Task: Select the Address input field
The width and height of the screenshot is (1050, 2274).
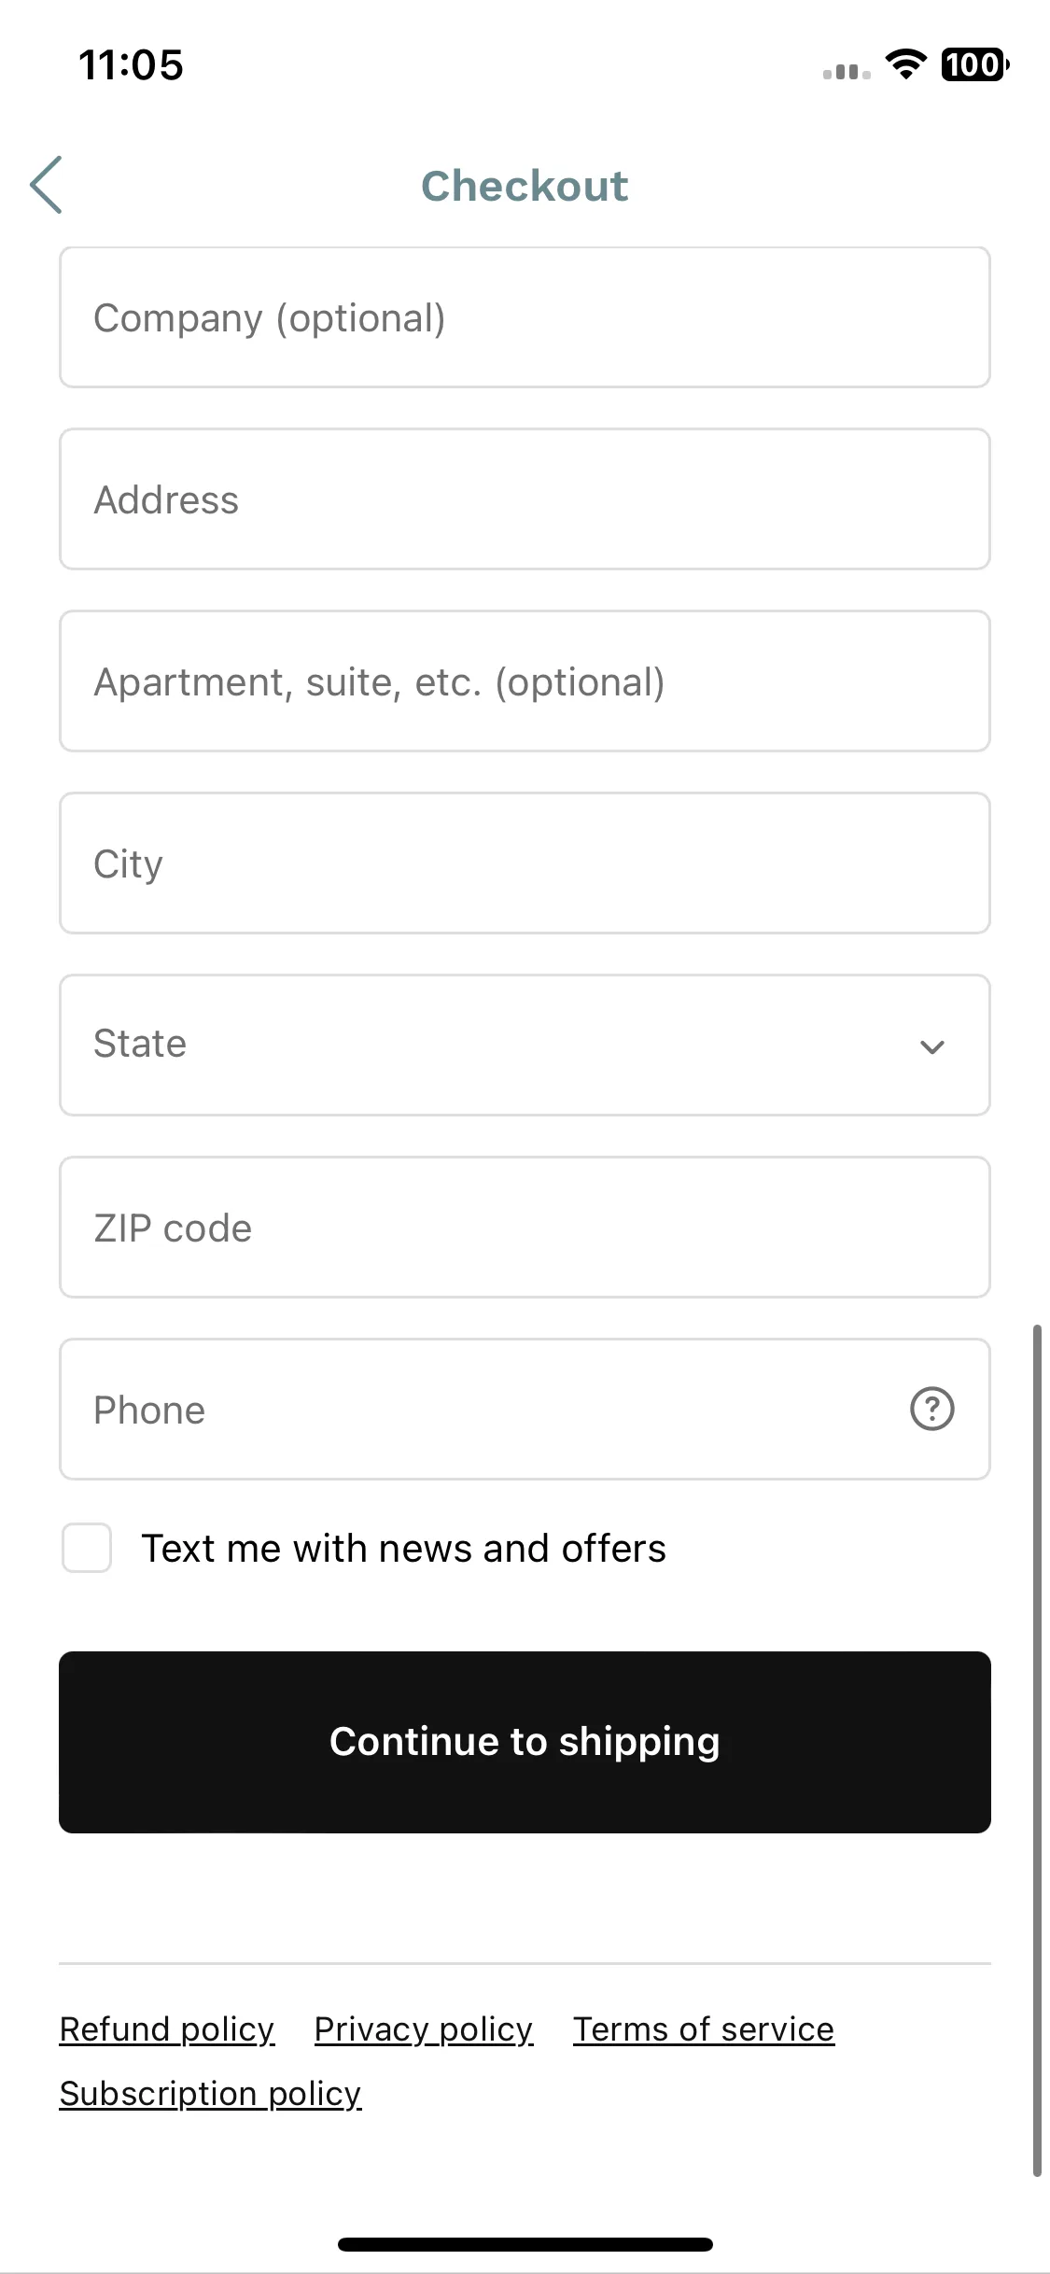Action: point(525,499)
